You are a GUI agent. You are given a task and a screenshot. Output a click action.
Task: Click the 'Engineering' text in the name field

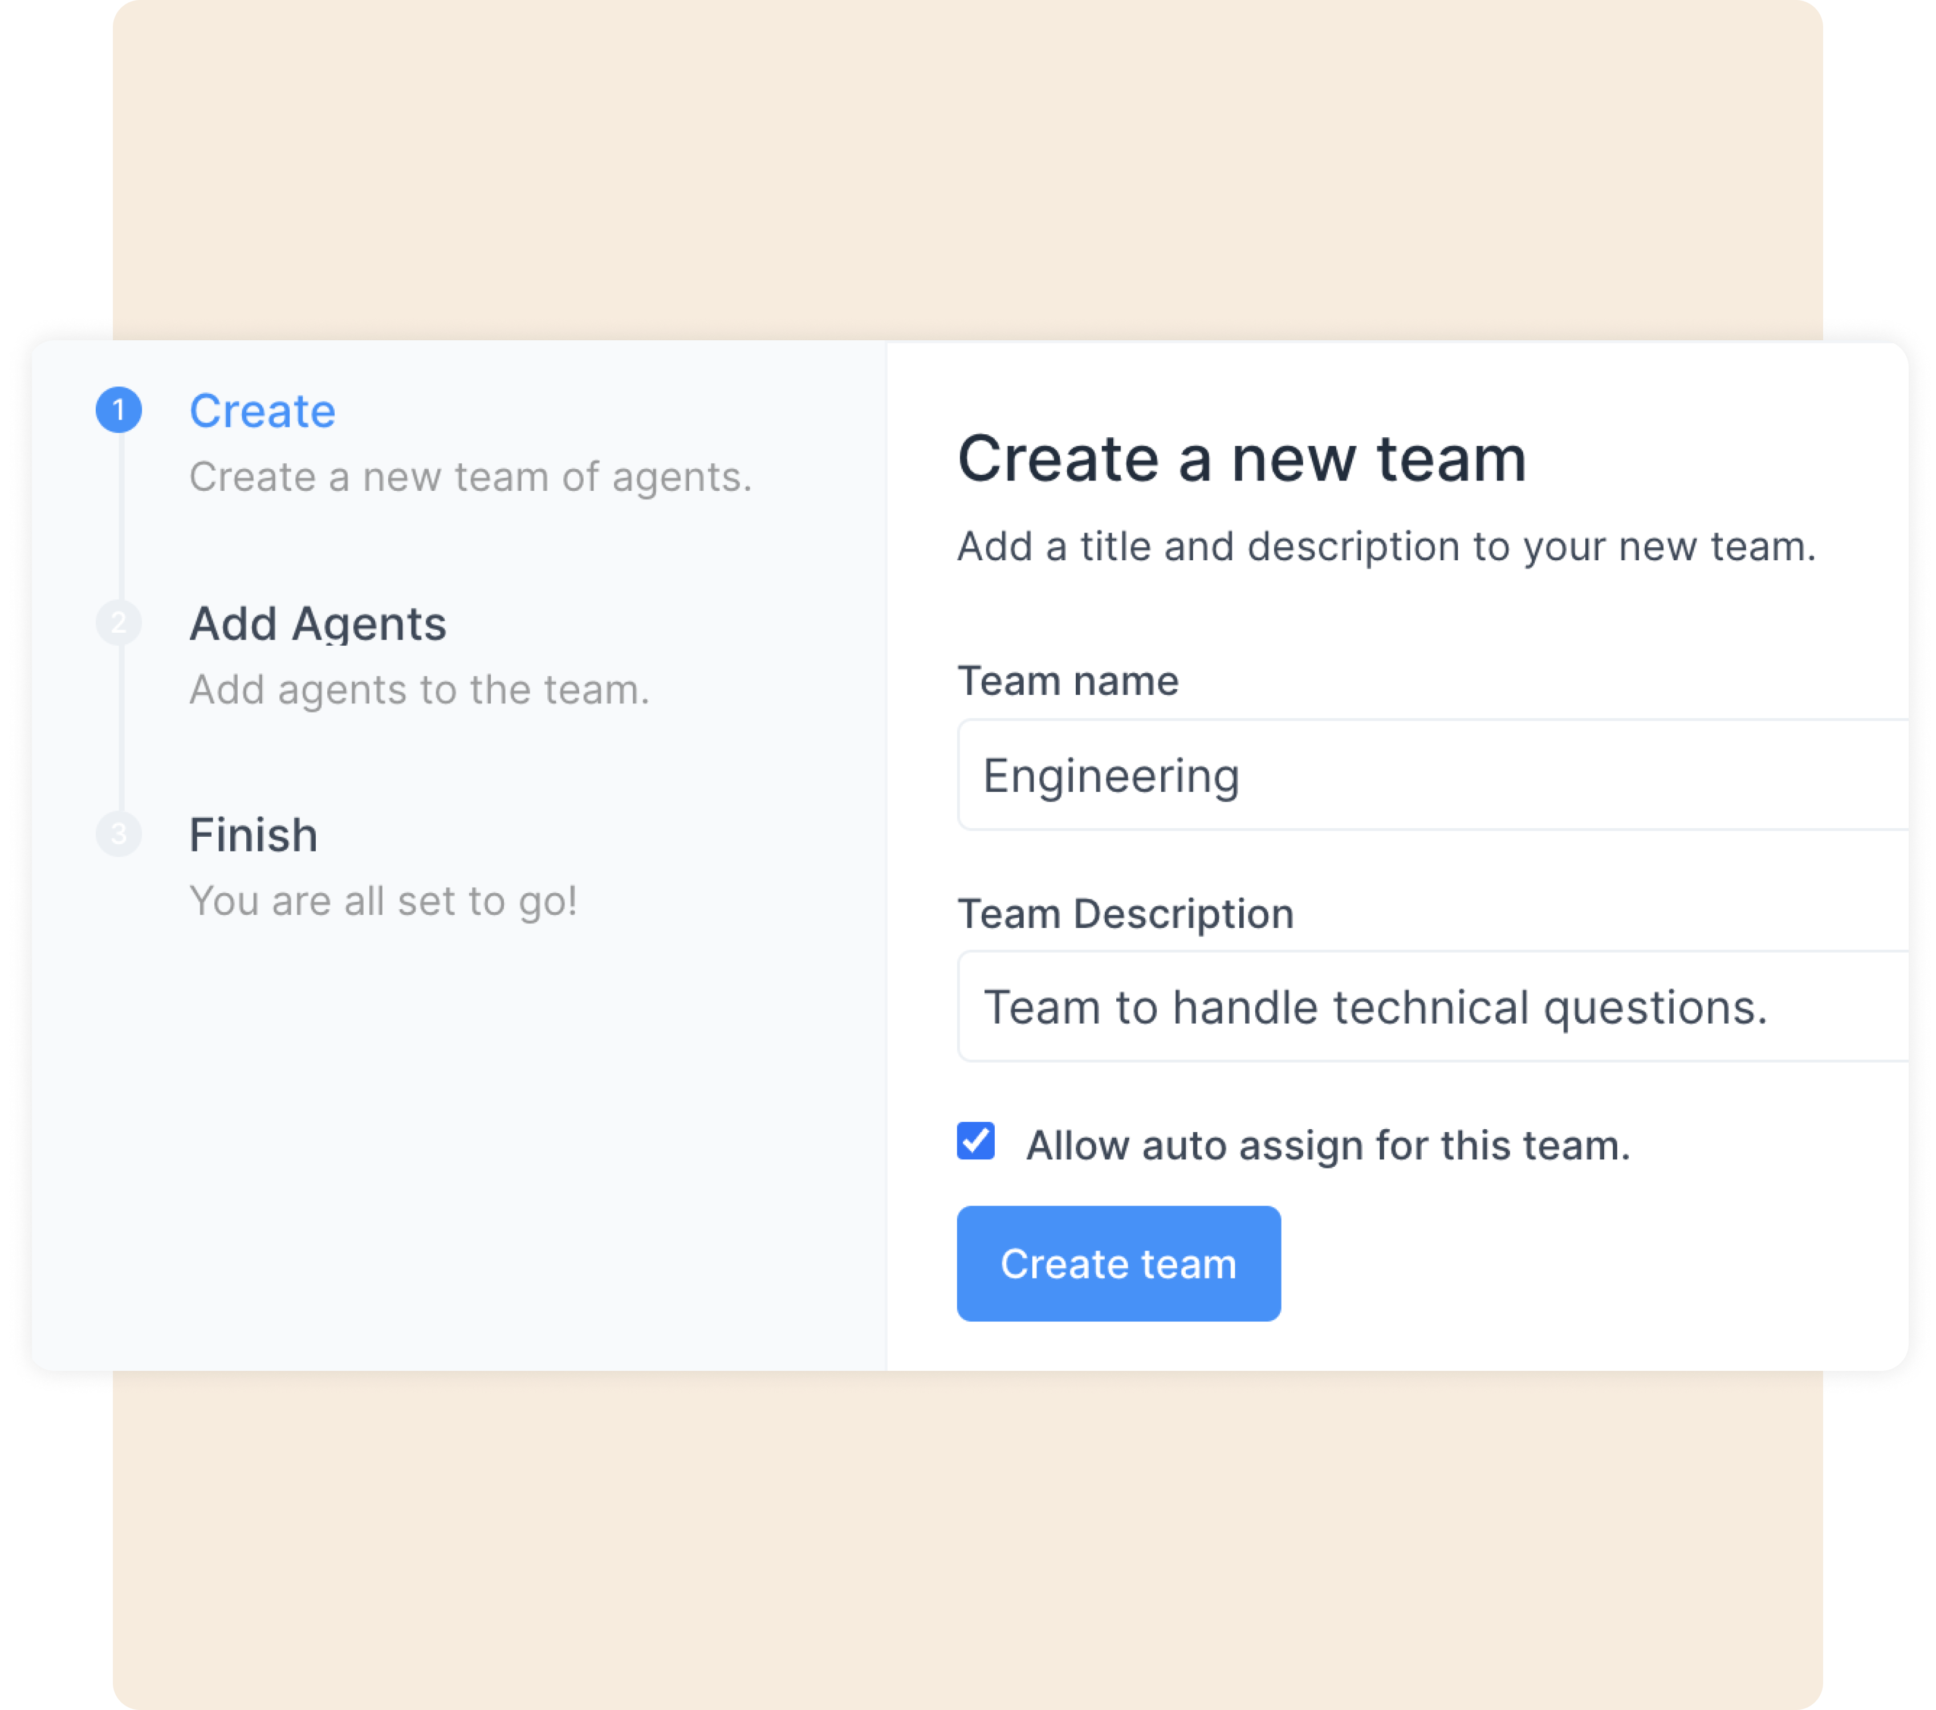[x=1110, y=775]
